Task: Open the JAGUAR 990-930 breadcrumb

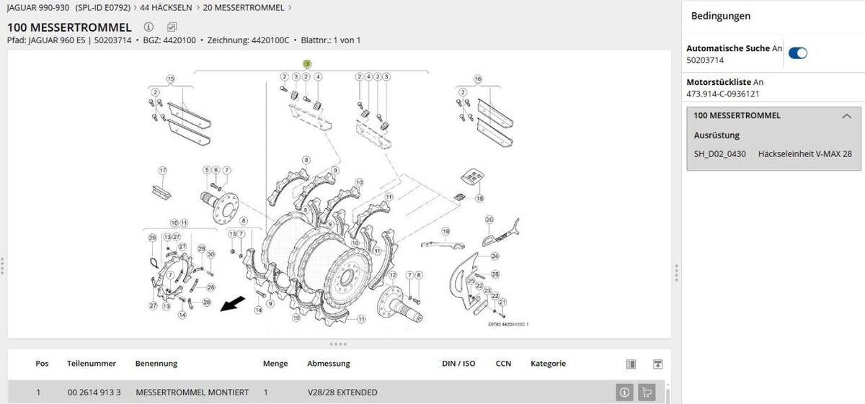Action: (68, 7)
